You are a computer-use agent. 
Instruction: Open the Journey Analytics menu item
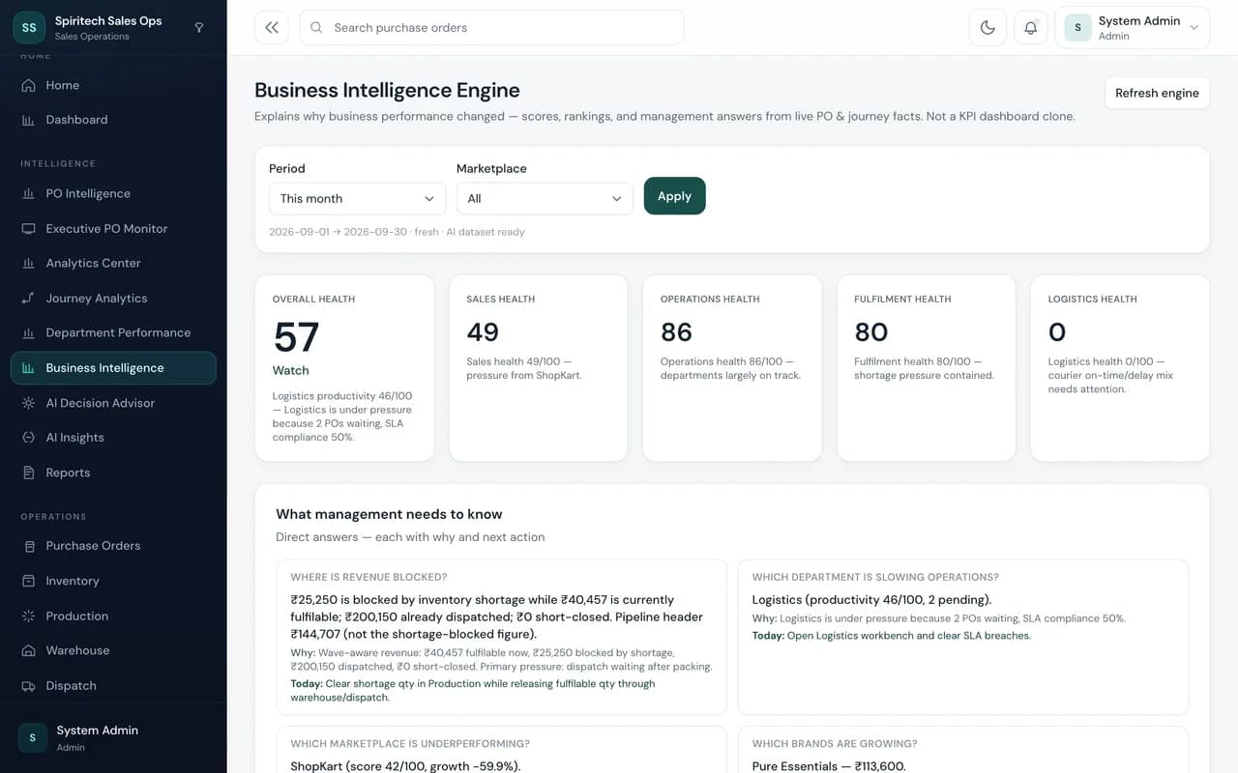coord(113,299)
